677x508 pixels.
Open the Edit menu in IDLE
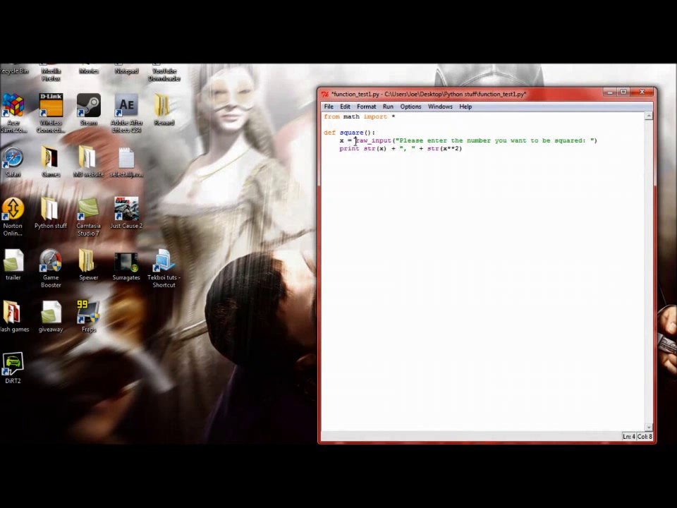(x=345, y=107)
